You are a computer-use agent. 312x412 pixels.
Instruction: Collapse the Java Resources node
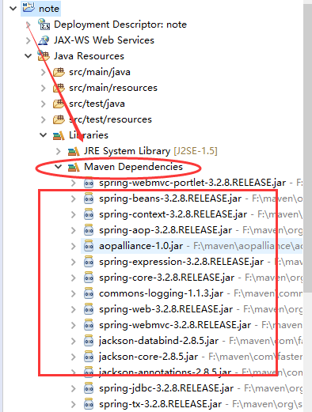[28, 56]
